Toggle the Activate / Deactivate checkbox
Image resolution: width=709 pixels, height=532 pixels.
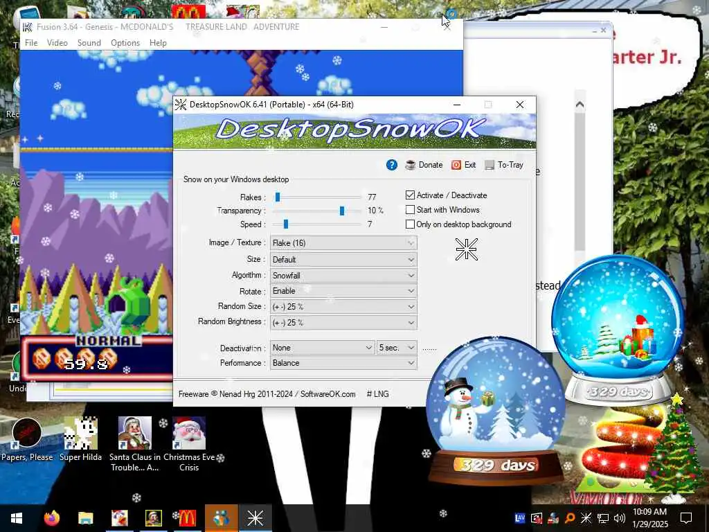(410, 195)
